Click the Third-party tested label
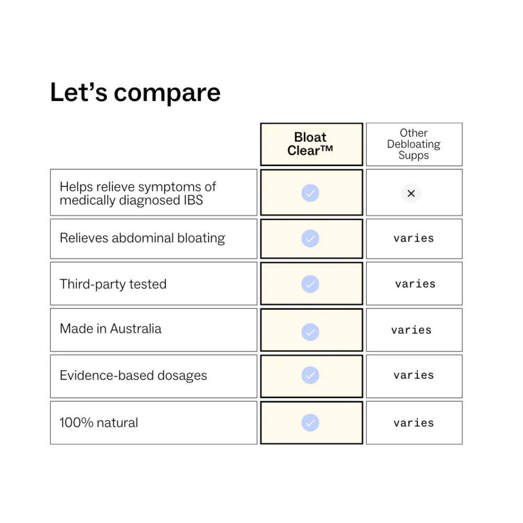The image size is (523, 523). 113,285
